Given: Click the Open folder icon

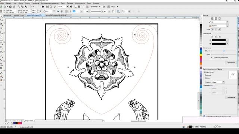Looking at the screenshot, I should pos(5,7).
